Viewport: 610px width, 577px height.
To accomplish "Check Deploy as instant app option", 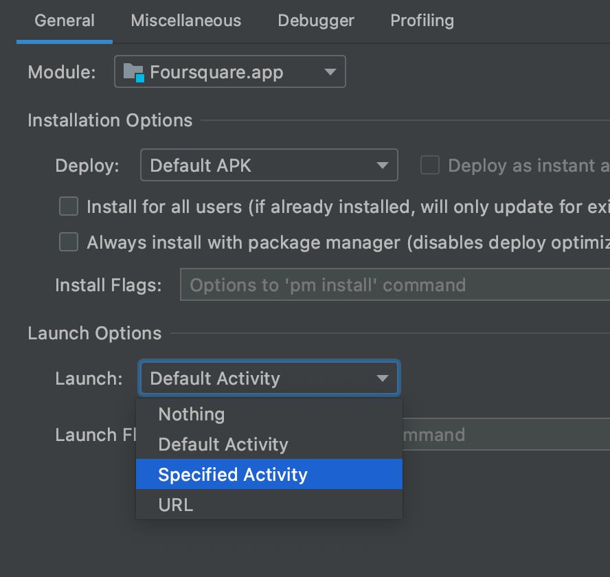I will (x=430, y=165).
